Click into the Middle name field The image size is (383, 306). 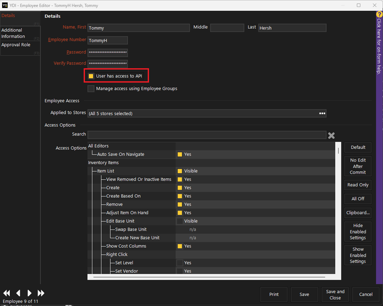click(227, 28)
